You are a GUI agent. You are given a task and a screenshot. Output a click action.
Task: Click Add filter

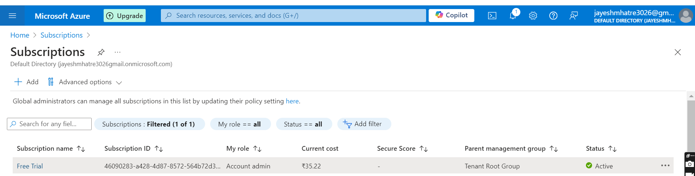(364, 124)
